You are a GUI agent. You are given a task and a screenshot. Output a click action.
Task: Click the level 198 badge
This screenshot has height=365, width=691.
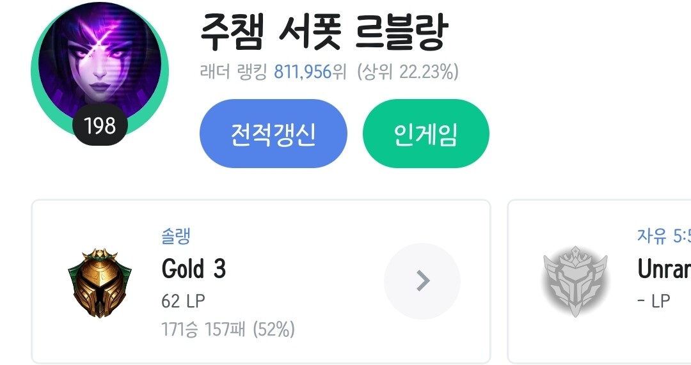pos(100,125)
